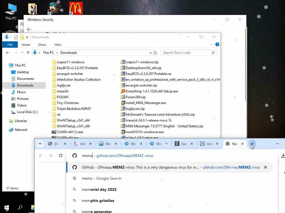Image resolution: width=285 pixels, height=213 pixels.
Task: Select the mesa3d folder
Action: (x=60, y=91)
